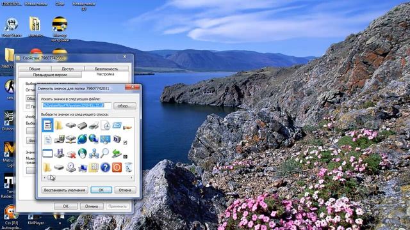Viewport: 410px width, 230px height.
Task: Select the application document icon in list
Action: [47, 125]
